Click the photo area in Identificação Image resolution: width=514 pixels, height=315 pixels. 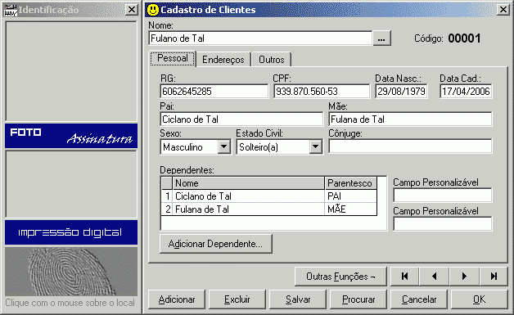point(71,71)
